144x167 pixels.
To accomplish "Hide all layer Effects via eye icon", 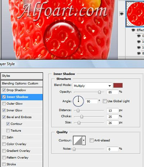I will (x=133, y=30).
